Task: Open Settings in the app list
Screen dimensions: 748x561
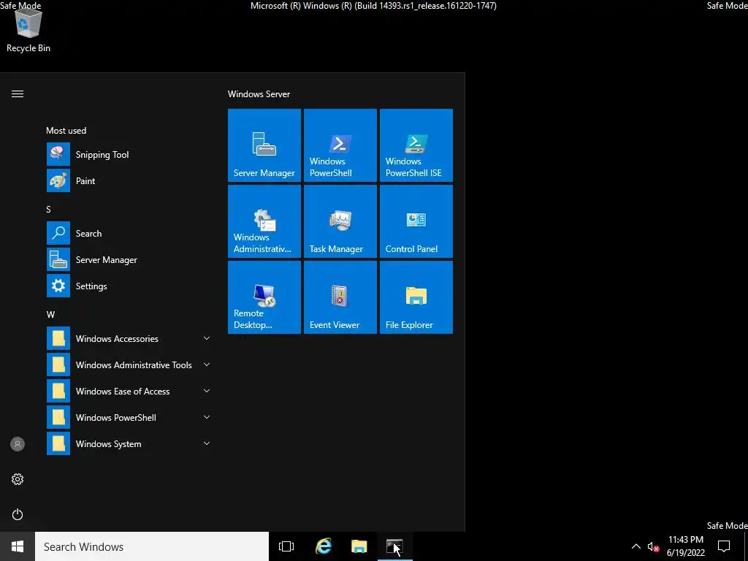Action: point(129,286)
